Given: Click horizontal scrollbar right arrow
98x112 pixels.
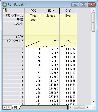Looking at the screenshot, I should pyautogui.click(x=88, y=108).
